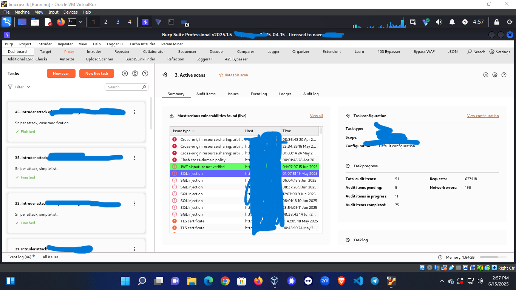Click the Search magnifier in Burp toolbar

coord(476,52)
